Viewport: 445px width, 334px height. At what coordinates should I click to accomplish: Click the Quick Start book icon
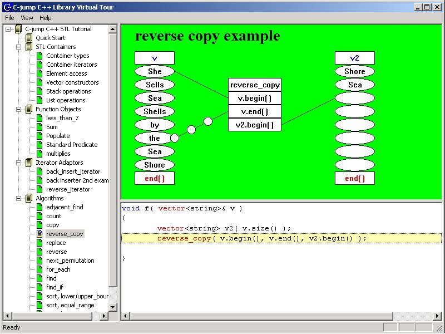(x=29, y=38)
